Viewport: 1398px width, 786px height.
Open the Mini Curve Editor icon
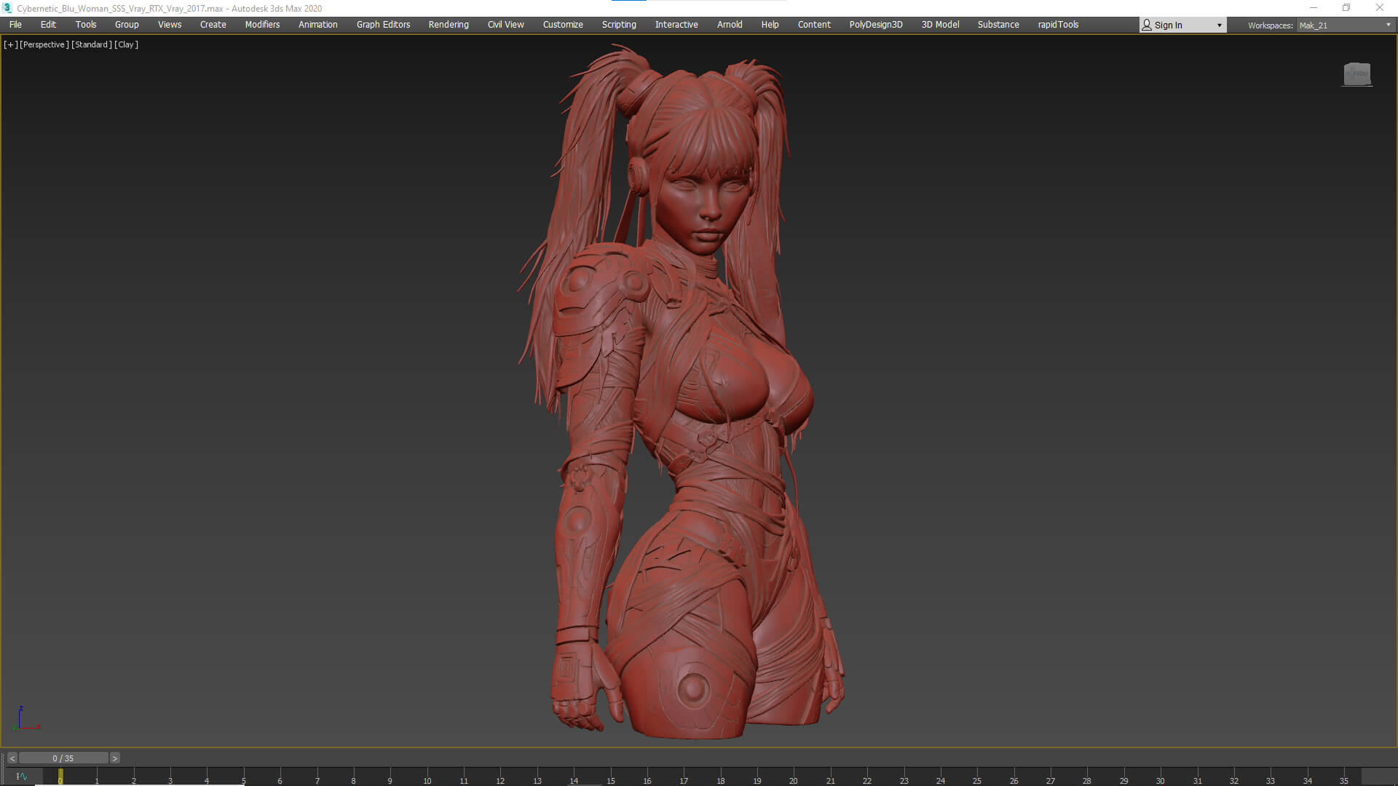click(22, 777)
